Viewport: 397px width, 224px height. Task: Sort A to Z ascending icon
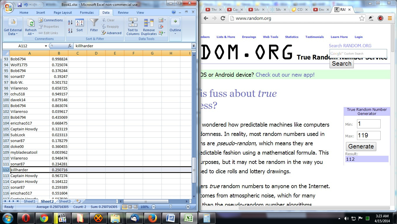pyautogui.click(x=70, y=22)
